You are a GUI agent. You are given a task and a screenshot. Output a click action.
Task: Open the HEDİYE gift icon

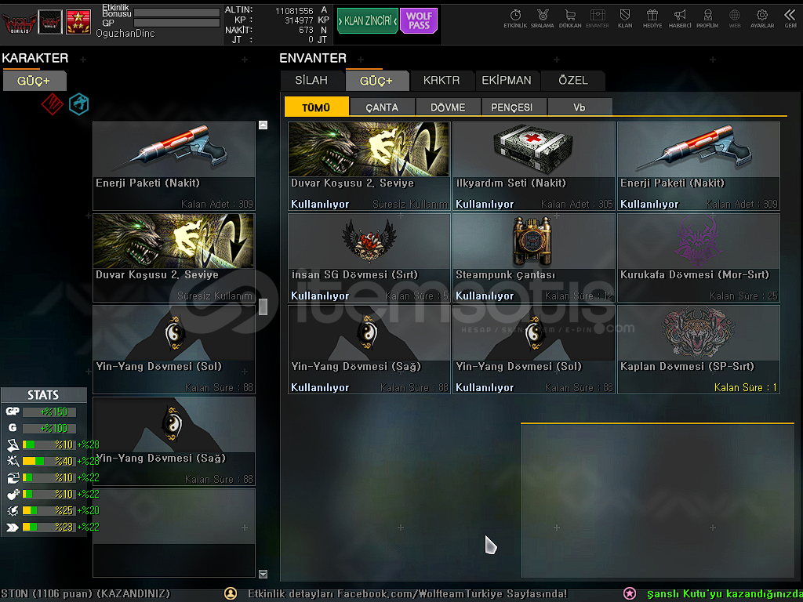(x=652, y=19)
